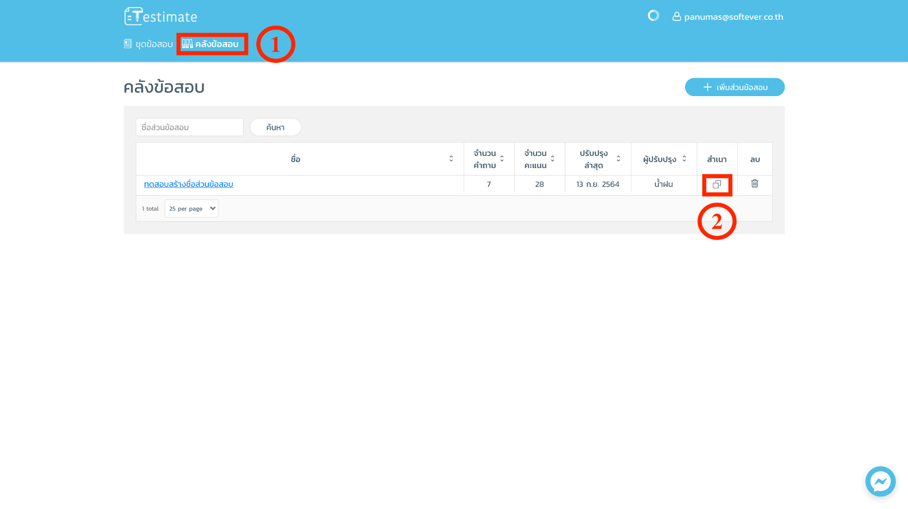Click the copy icon in สำเนา column

pyautogui.click(x=717, y=184)
